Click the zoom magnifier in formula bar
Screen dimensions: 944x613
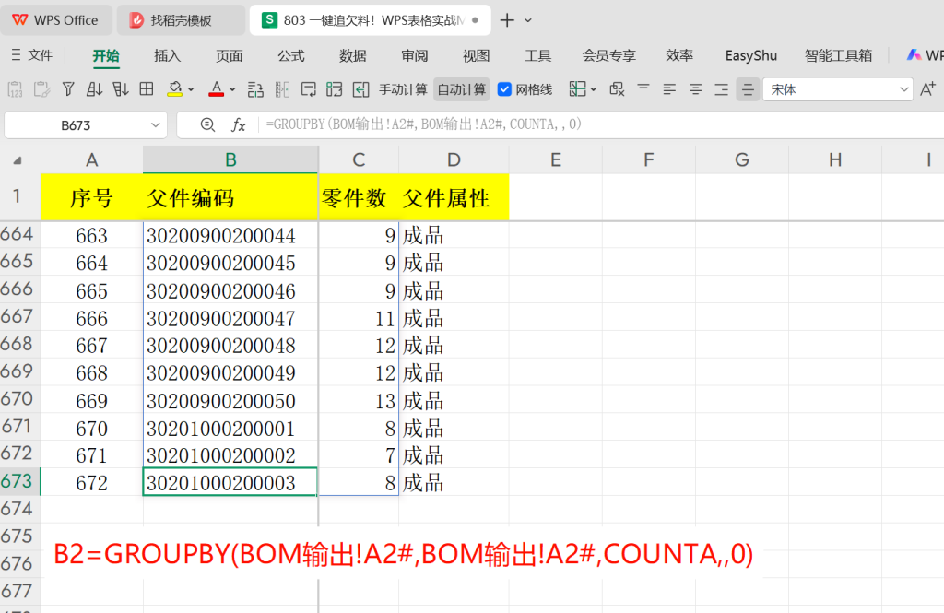207,124
